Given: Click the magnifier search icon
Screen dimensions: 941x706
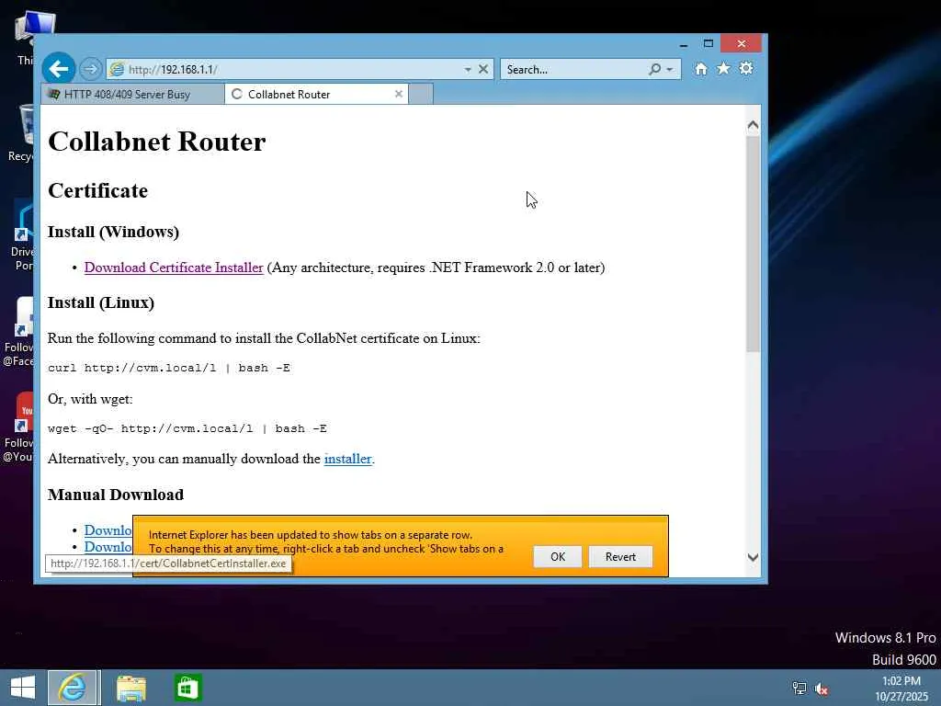Looking at the screenshot, I should tap(654, 70).
